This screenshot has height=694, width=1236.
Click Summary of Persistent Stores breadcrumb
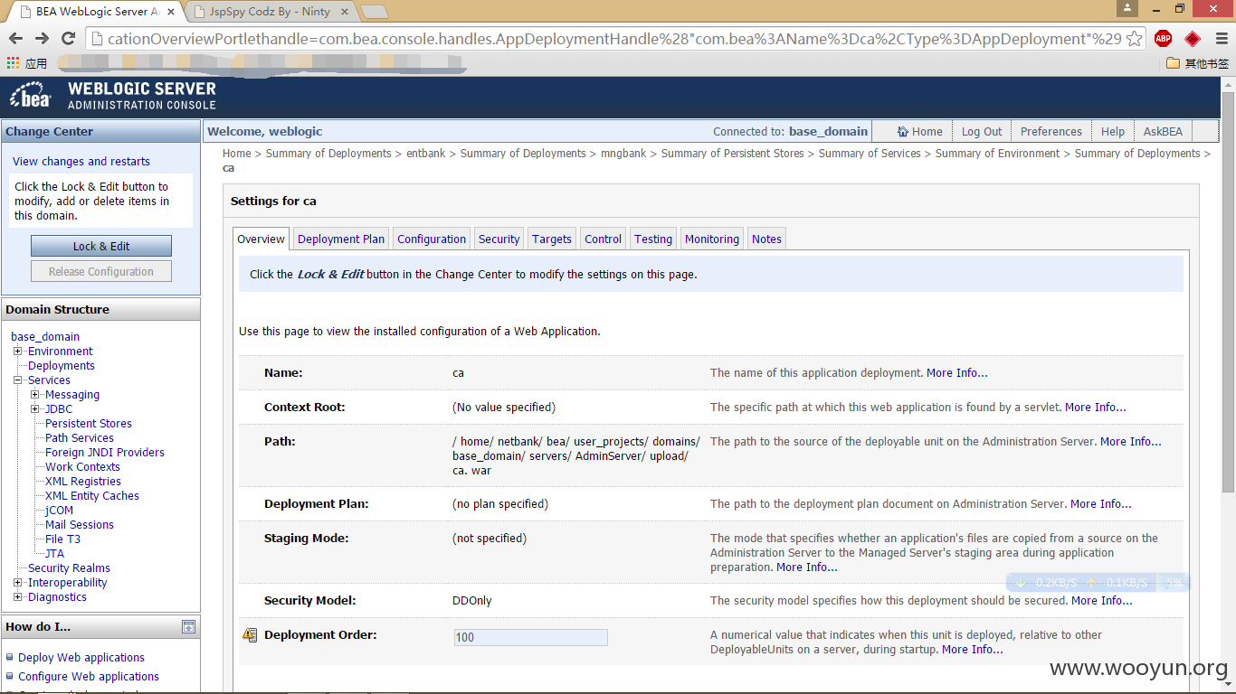tap(733, 153)
